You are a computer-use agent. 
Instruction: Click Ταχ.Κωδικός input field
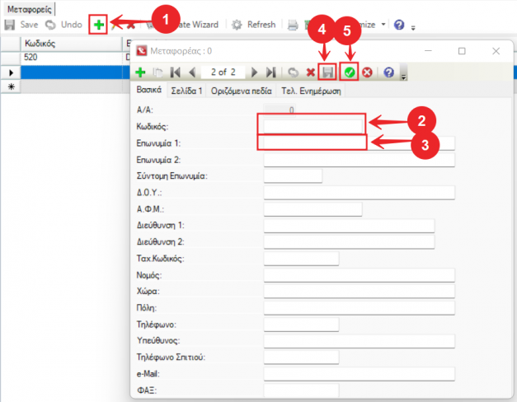[x=301, y=259]
